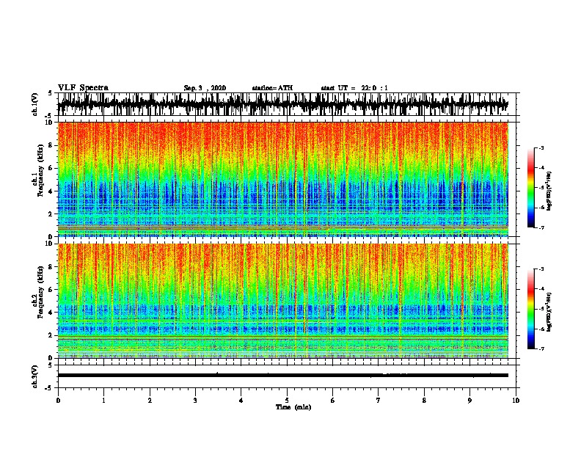This screenshot has width=581, height=449.
Task: Click the 'Time (min)' axis label
Action: (x=293, y=407)
